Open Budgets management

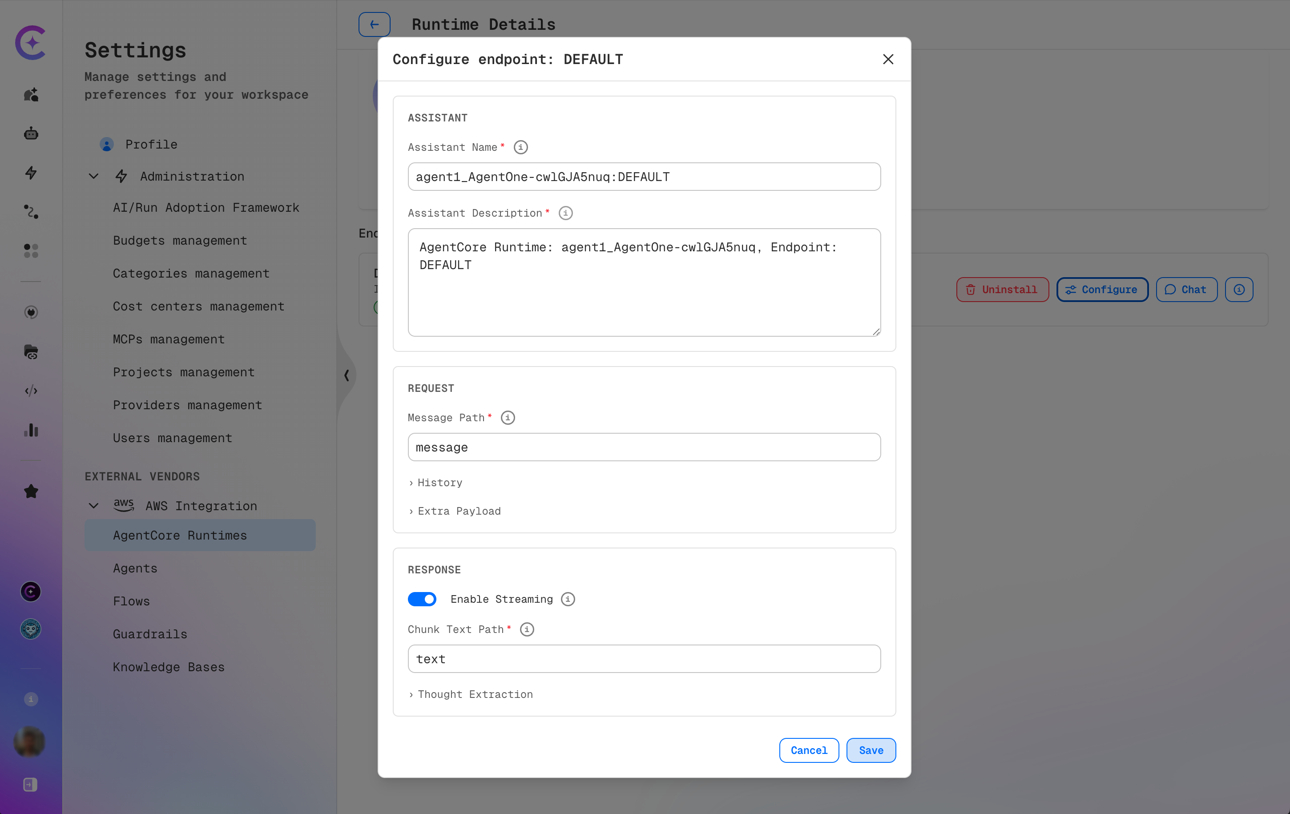[179, 241]
